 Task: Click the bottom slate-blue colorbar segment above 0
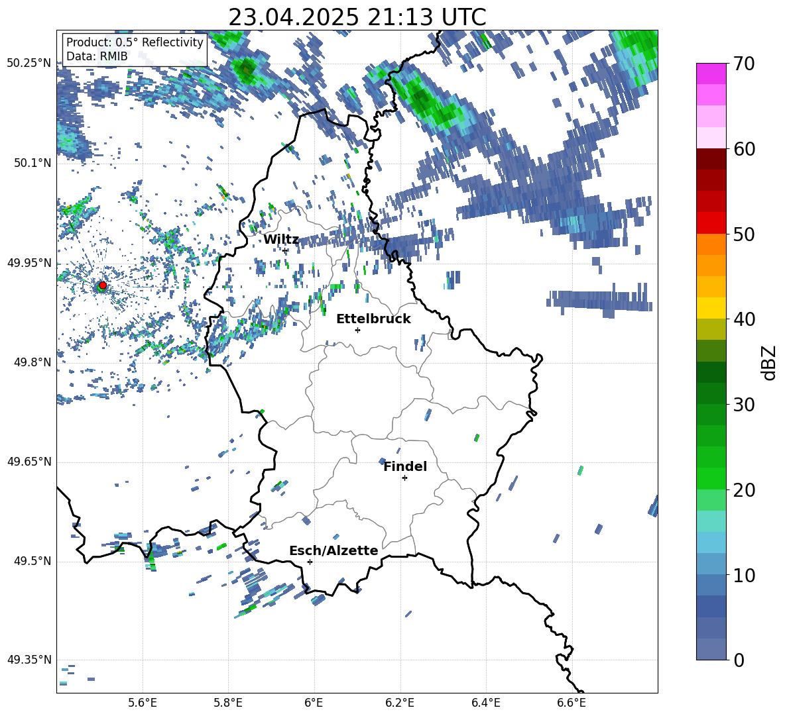tap(711, 649)
